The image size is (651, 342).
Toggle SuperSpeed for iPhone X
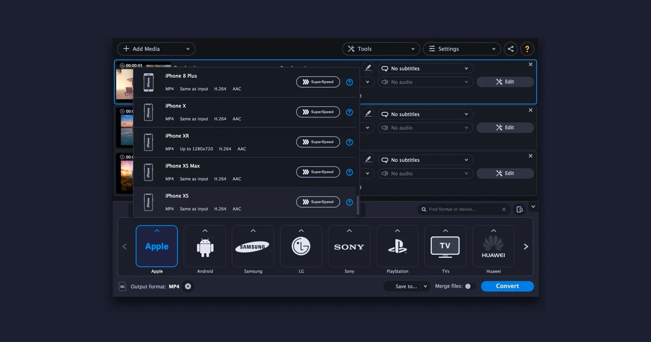click(x=318, y=112)
